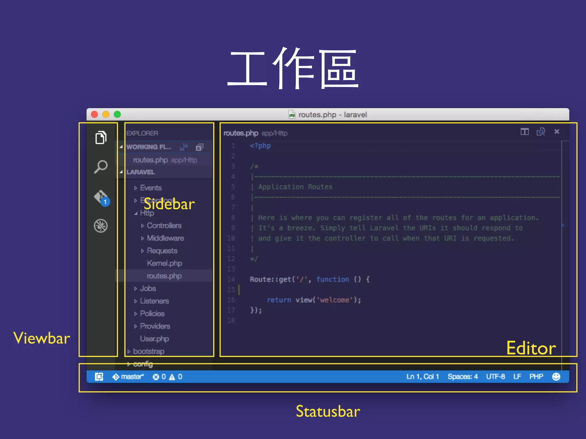The height and width of the screenshot is (439, 586).
Task: Click Ln 1, Col 1 in status bar
Action: click(x=423, y=377)
